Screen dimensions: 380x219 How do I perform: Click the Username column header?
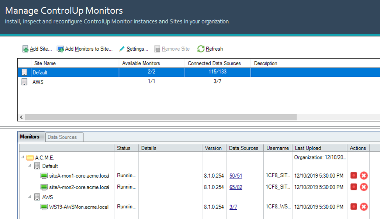point(278,148)
